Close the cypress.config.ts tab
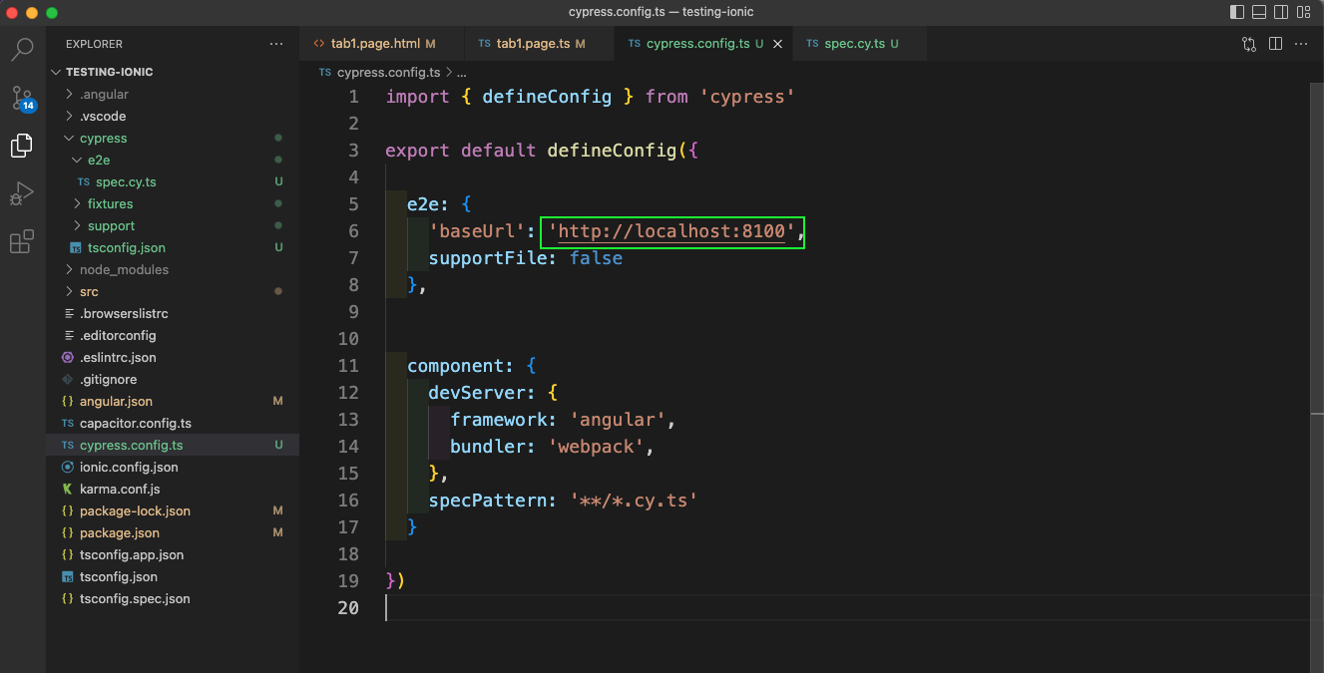This screenshot has height=673, width=1324. tap(777, 44)
